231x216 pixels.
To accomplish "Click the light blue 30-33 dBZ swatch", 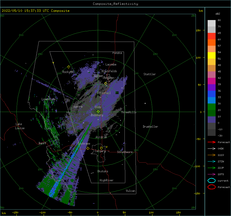I will (211, 100).
